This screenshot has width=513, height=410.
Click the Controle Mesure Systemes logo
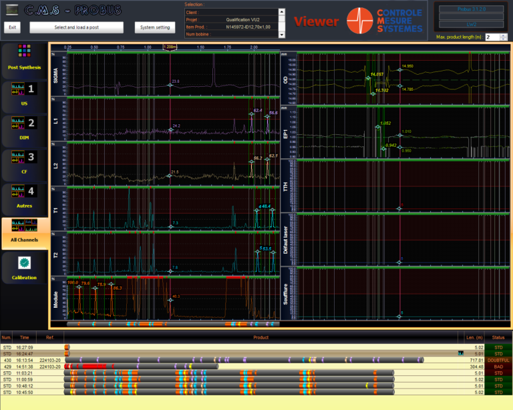coord(385,21)
